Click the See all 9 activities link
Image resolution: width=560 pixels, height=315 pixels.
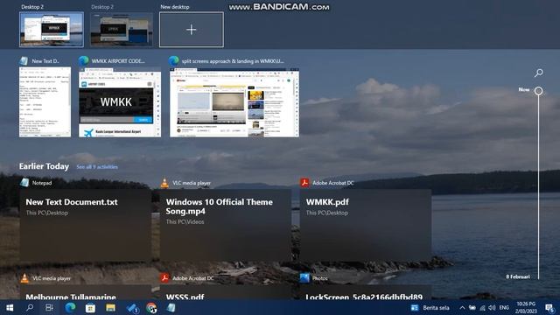97,167
